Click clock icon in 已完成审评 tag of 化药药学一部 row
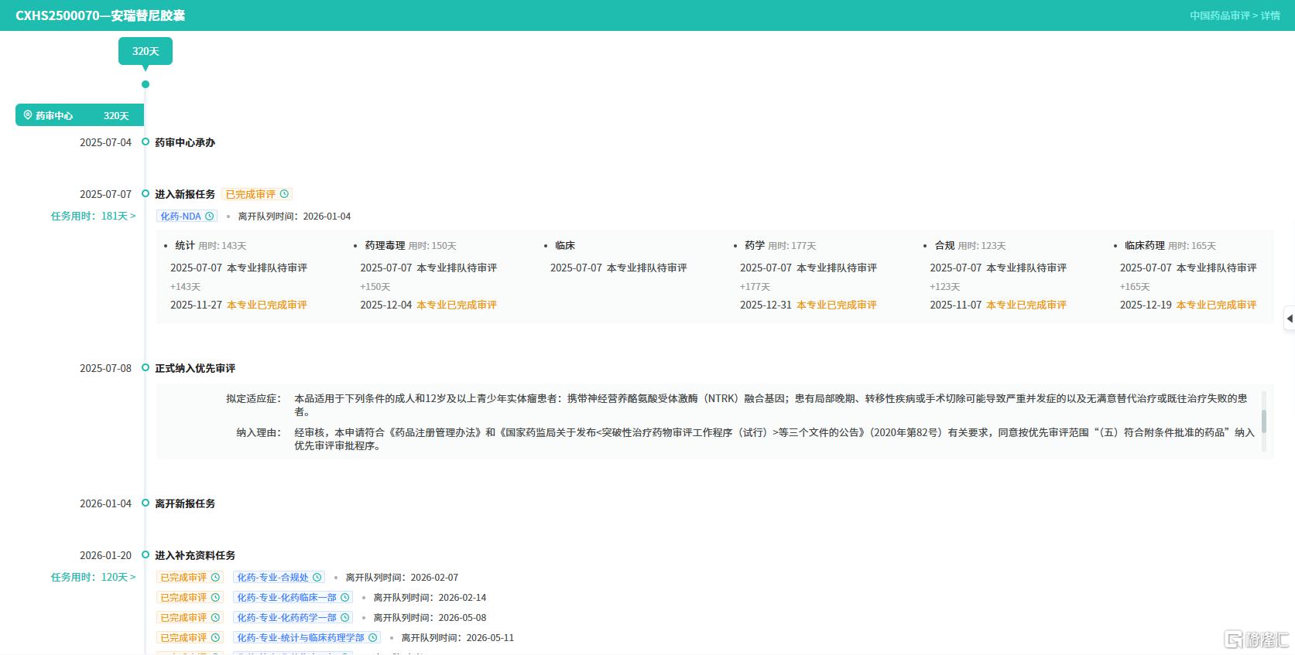The image size is (1295, 655). (215, 618)
